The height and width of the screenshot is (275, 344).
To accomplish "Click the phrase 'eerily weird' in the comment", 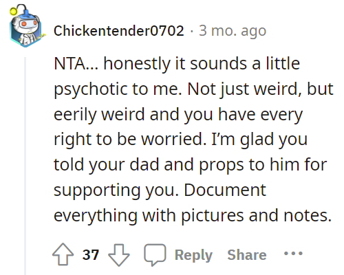I will [99, 114].
